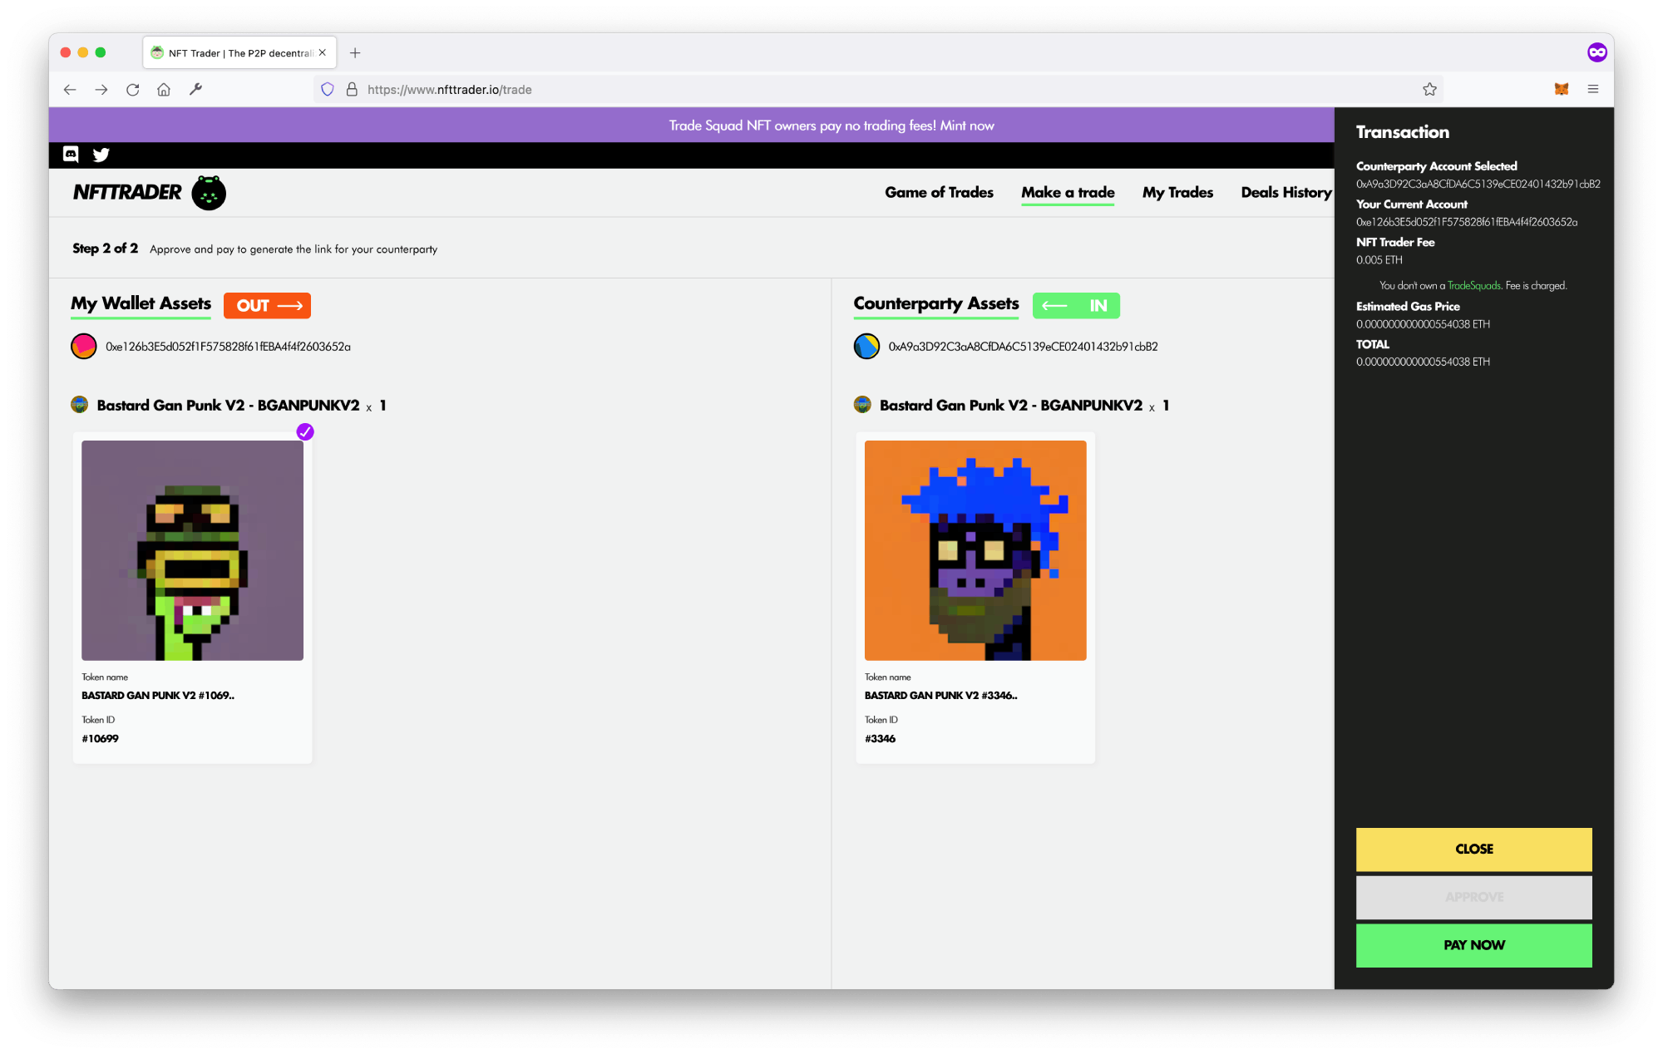Click the PAY NOW button

click(x=1474, y=943)
